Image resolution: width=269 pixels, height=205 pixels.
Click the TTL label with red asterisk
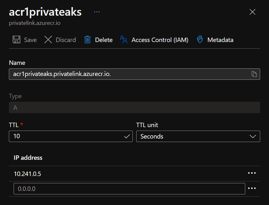point(16,125)
